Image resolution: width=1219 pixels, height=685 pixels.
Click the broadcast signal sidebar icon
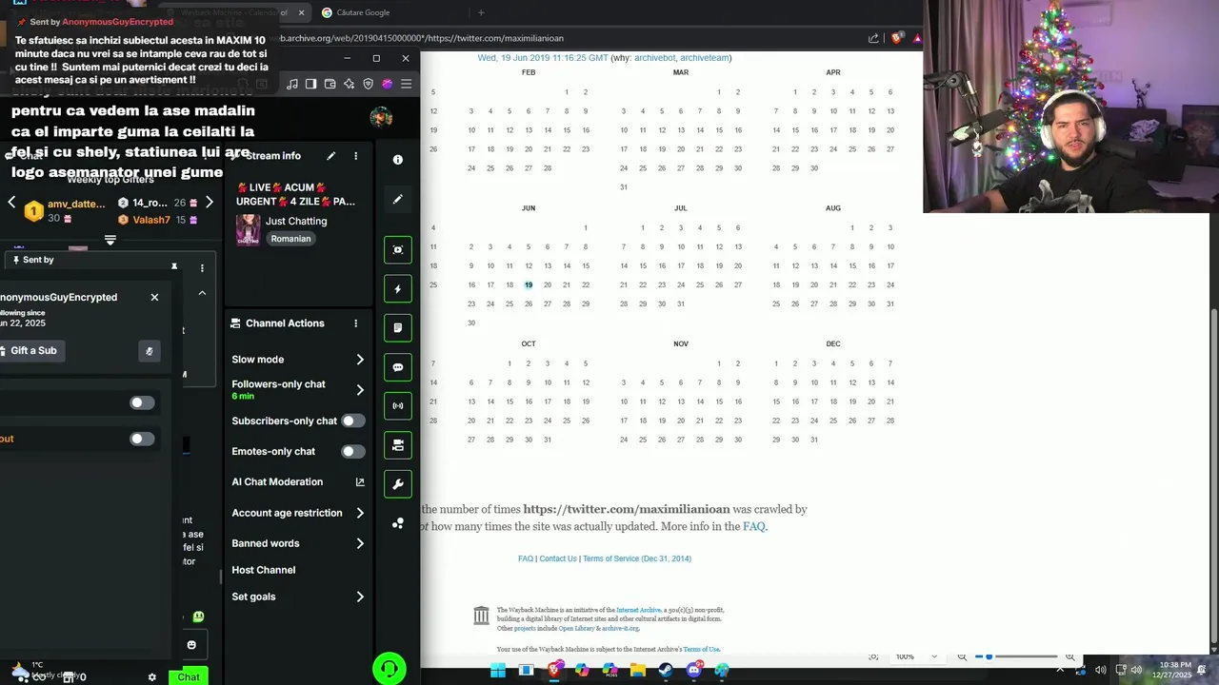398,405
